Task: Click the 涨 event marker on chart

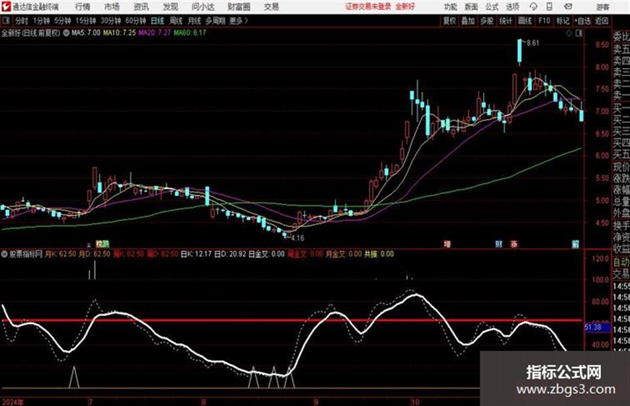Action: (x=514, y=244)
